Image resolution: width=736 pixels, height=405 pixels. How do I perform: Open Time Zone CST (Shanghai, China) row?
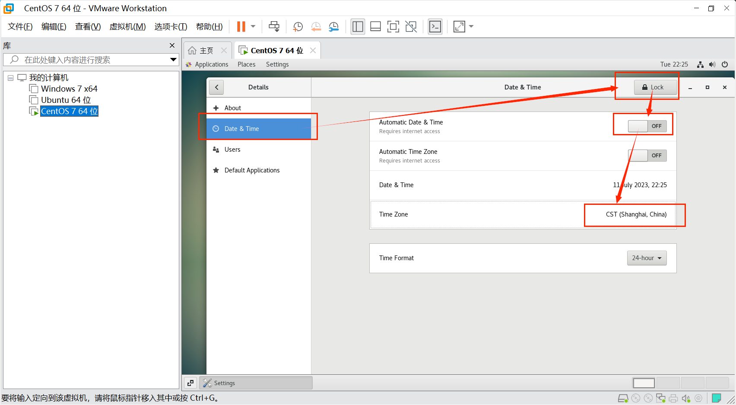tap(523, 214)
